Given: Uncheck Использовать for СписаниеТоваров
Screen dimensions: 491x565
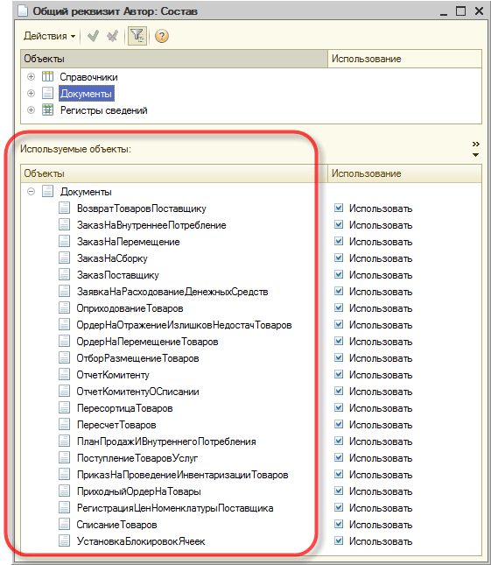Looking at the screenshot, I should (x=339, y=525).
